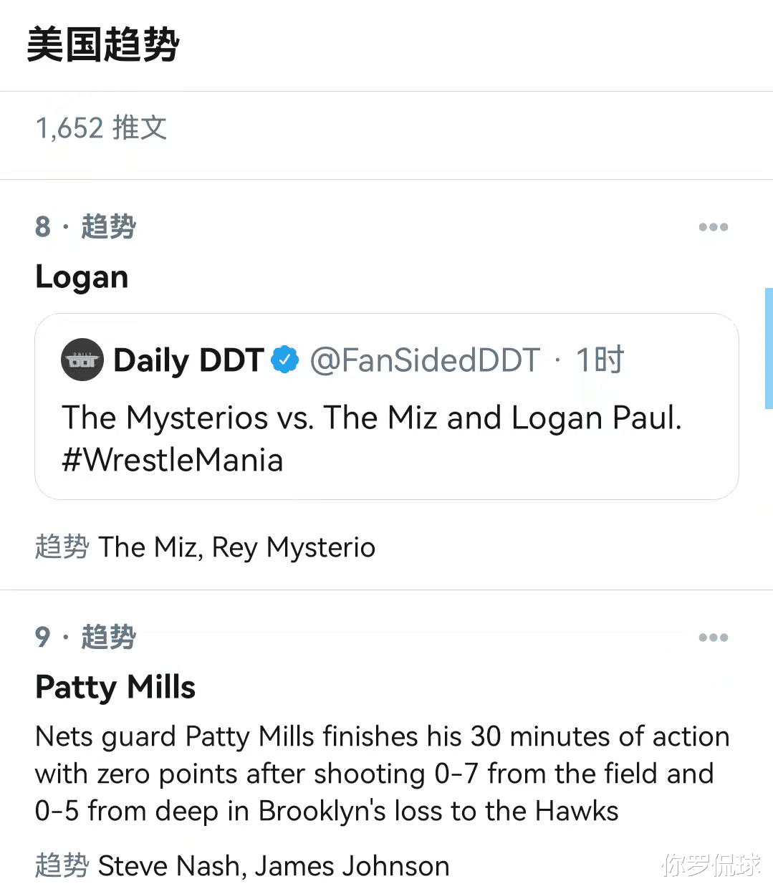The image size is (773, 894).
Task: Open the @FanSidedDDT handle
Action: click(x=425, y=360)
